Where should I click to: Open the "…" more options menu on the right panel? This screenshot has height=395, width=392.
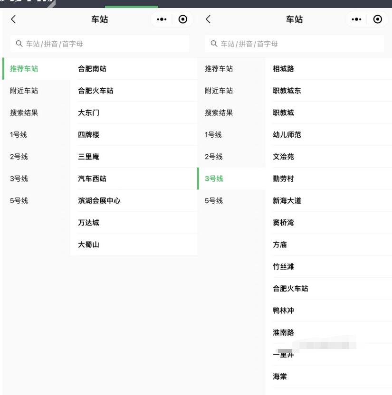[x=357, y=19]
